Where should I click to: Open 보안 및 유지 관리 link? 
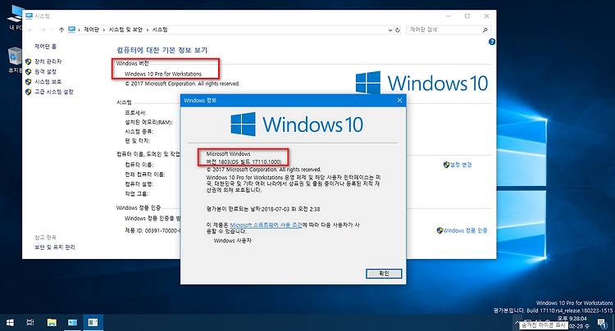coord(54,247)
